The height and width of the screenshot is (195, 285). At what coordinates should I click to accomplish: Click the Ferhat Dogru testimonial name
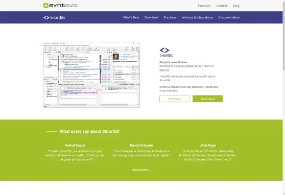coord(75,145)
